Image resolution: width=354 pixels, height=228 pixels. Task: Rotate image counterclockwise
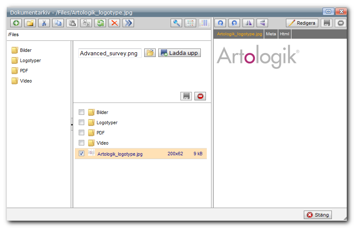[x=234, y=23]
